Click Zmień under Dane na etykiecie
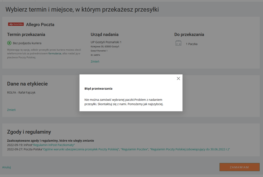The image size is (263, 177). [x=11, y=110]
